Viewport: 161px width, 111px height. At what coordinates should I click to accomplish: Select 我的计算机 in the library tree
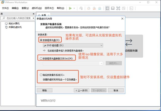click(12, 24)
